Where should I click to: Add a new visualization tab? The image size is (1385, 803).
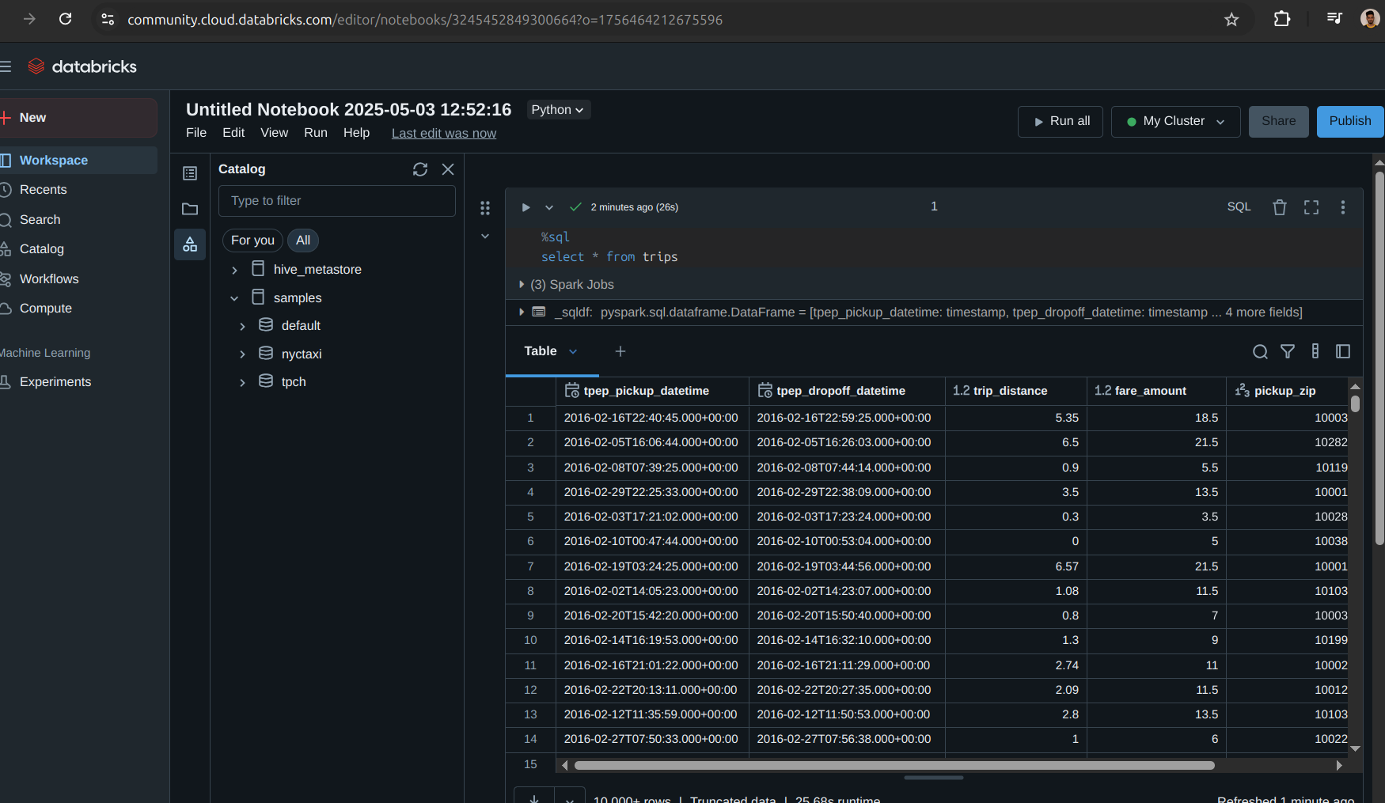point(620,351)
